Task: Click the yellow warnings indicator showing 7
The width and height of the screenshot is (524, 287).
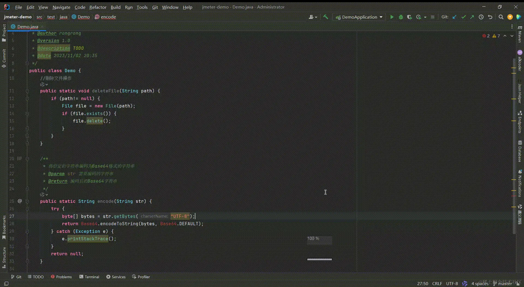Action: pos(496,36)
